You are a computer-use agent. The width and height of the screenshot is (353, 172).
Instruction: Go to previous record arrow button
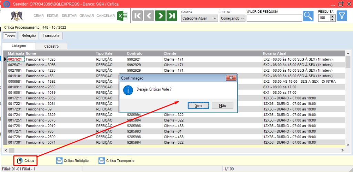[149, 16]
